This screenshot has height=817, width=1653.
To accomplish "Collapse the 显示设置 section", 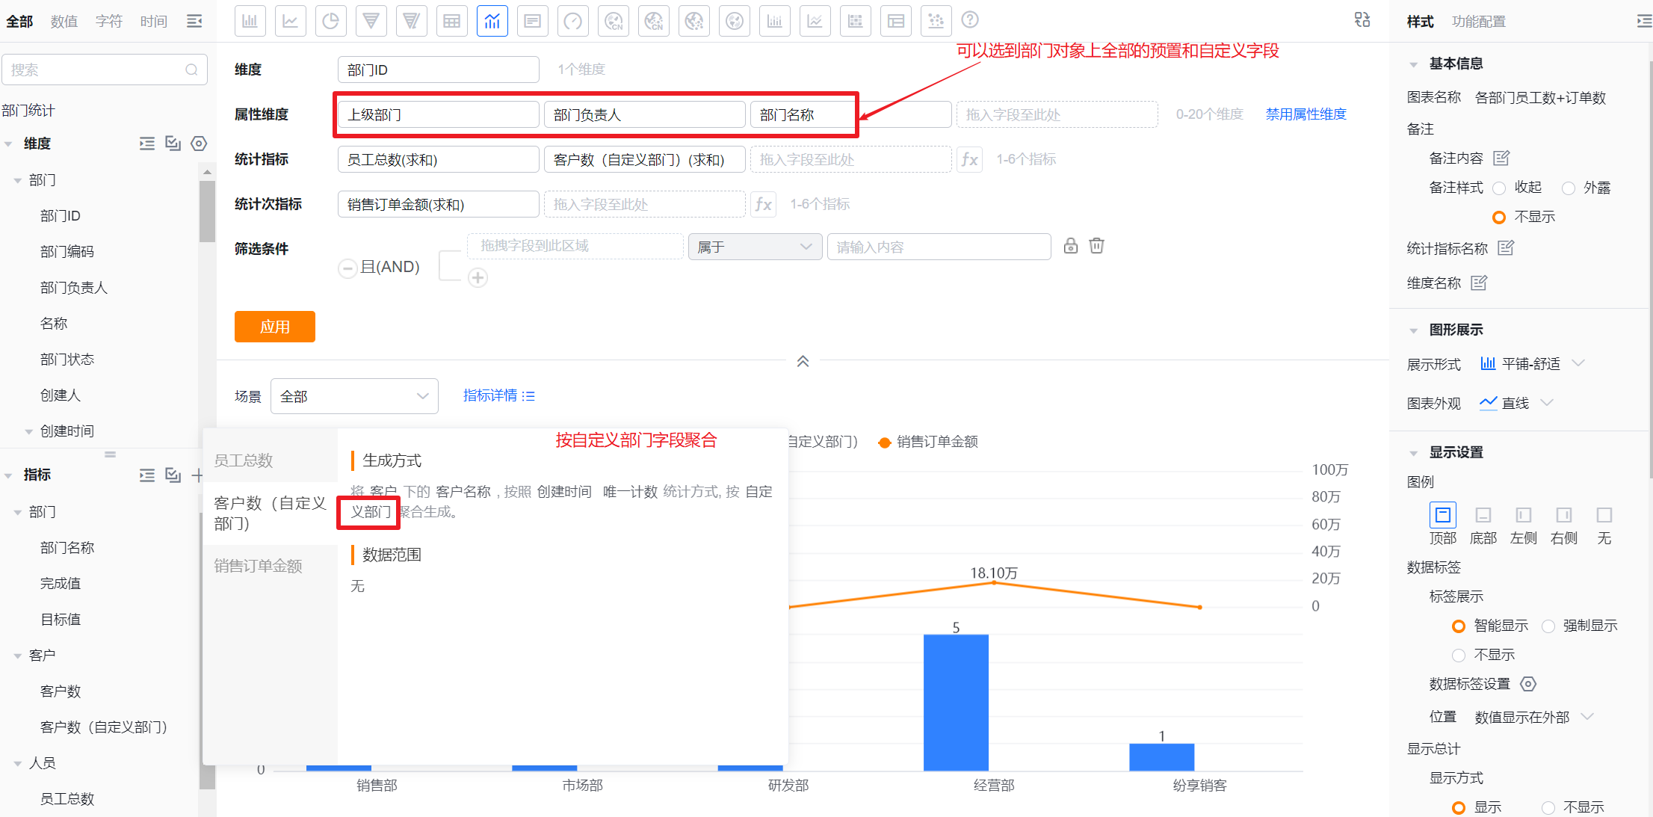I will coord(1413,453).
